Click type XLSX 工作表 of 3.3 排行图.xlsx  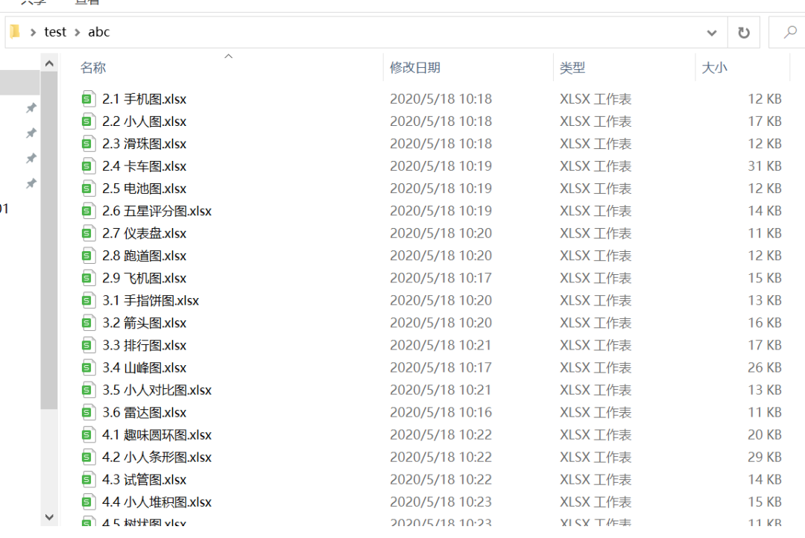pyautogui.click(x=596, y=345)
